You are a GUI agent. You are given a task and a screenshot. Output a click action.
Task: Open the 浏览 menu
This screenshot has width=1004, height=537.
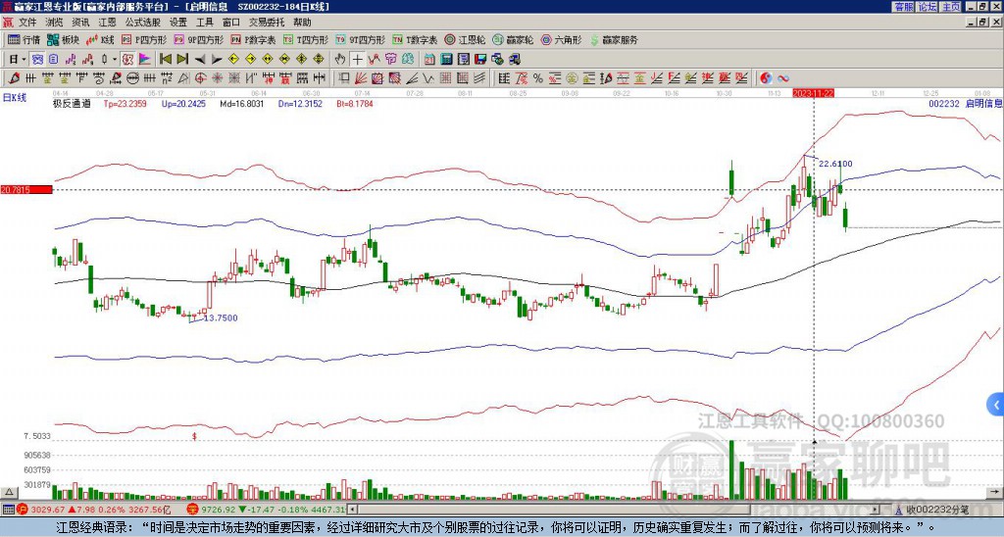tap(55, 23)
